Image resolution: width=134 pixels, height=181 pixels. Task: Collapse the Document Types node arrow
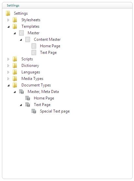pos(8,85)
